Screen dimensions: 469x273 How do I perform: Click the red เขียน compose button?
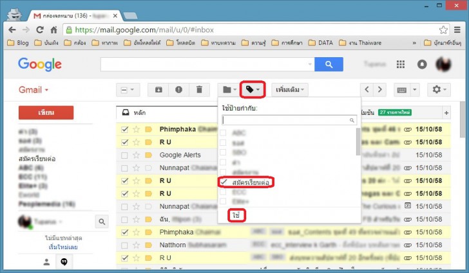[x=46, y=112]
